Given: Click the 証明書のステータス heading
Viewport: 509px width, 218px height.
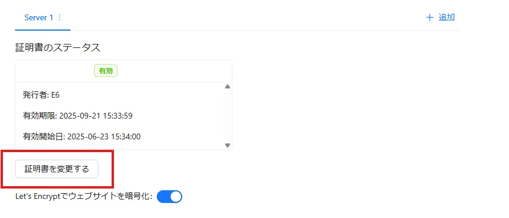Looking at the screenshot, I should 58,47.
